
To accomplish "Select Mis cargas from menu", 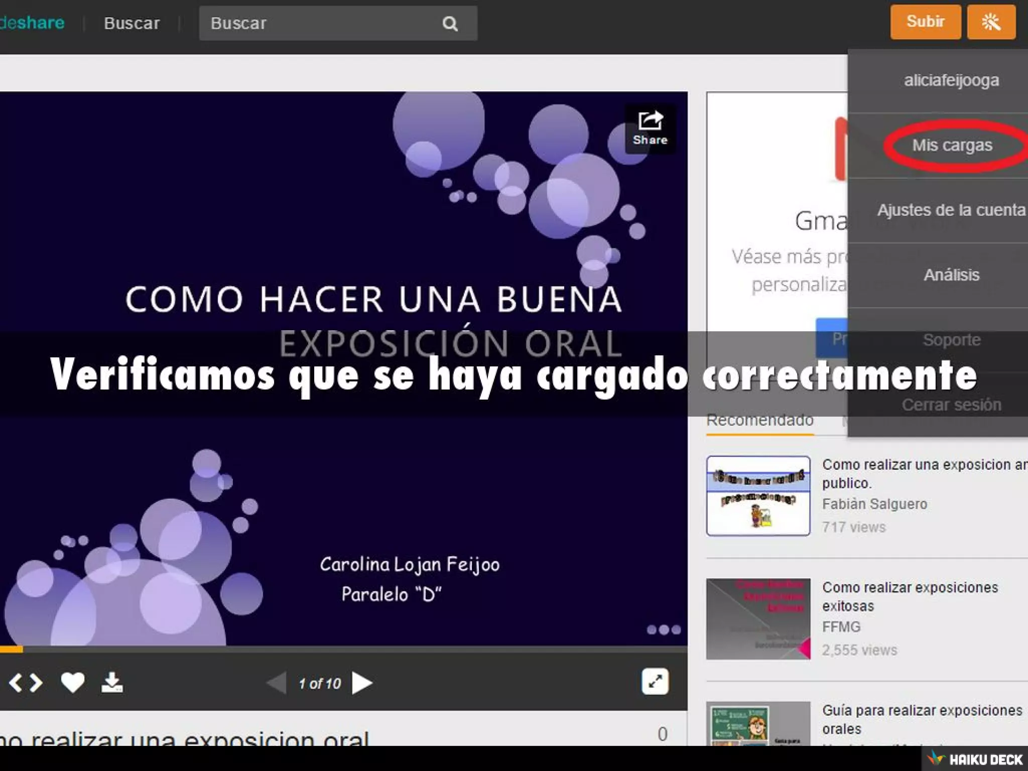I will click(x=952, y=145).
